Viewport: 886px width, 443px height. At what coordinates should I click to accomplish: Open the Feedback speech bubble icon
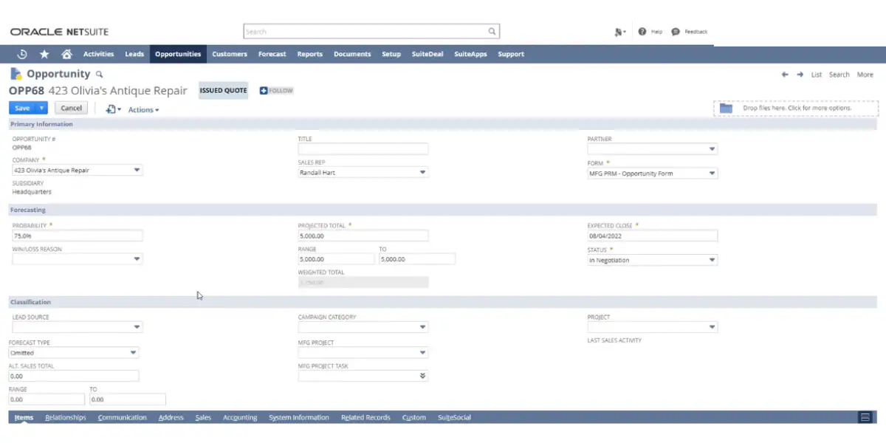676,32
